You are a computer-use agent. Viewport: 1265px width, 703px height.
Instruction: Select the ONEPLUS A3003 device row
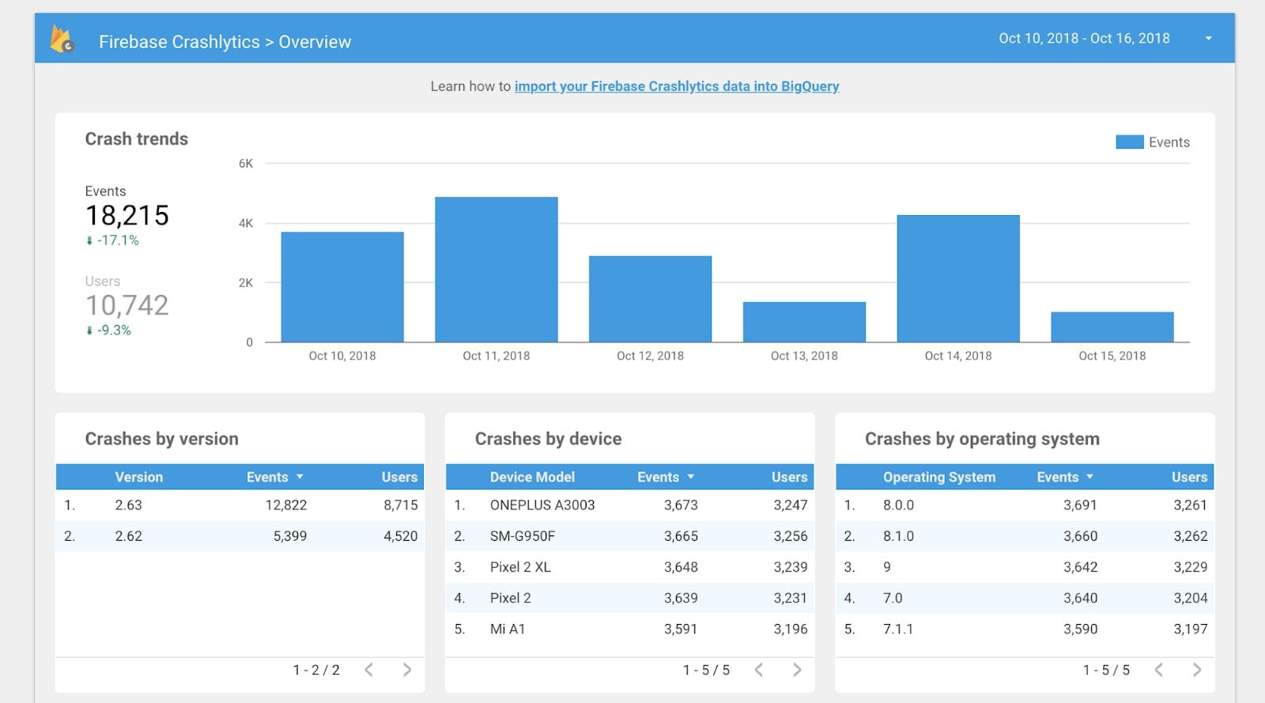[630, 505]
